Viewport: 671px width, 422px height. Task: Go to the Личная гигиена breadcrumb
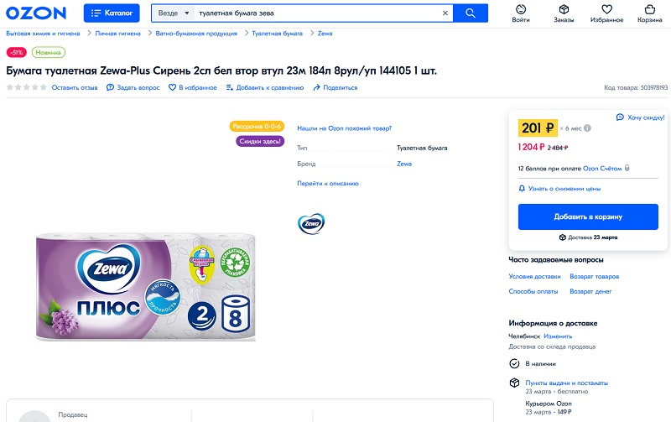tap(117, 34)
